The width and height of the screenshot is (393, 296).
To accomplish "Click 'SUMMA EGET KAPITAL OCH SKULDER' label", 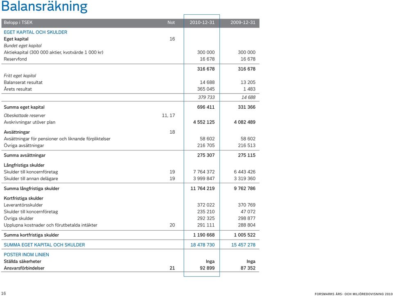I will (44, 245).
